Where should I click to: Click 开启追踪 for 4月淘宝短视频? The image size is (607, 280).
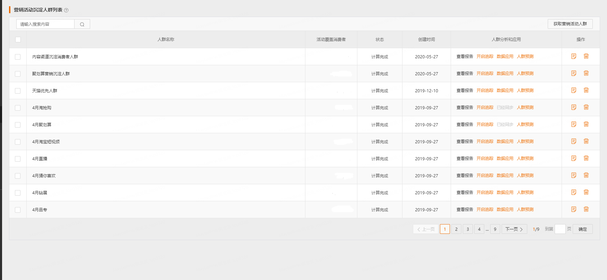485,142
